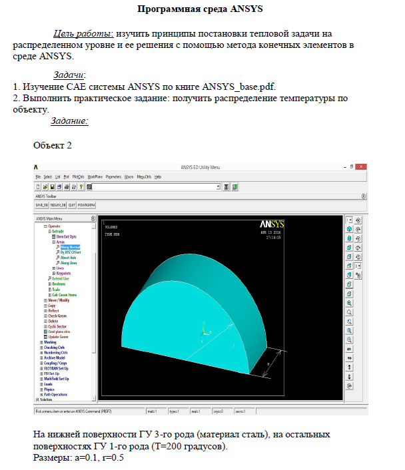Click the Main Menu scroll down arrow
Image resolution: width=405 pixels, height=470 pixels.
click(x=94, y=399)
